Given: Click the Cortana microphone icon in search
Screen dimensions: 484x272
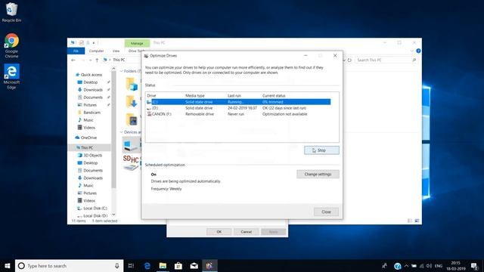Looking at the screenshot, I should pyautogui.click(x=117, y=265).
